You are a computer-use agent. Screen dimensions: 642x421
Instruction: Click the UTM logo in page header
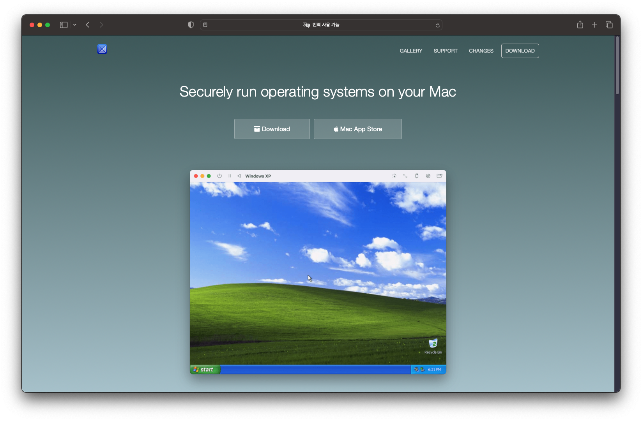(102, 49)
